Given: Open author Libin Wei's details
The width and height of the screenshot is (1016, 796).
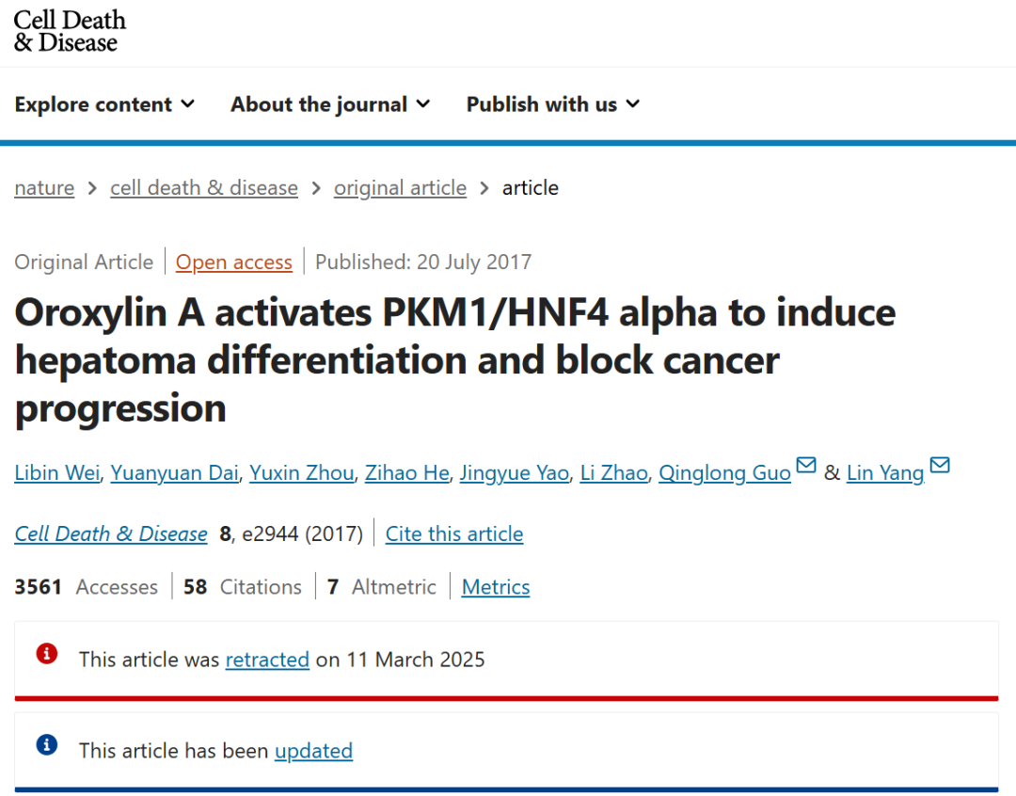Looking at the screenshot, I should pos(57,472).
